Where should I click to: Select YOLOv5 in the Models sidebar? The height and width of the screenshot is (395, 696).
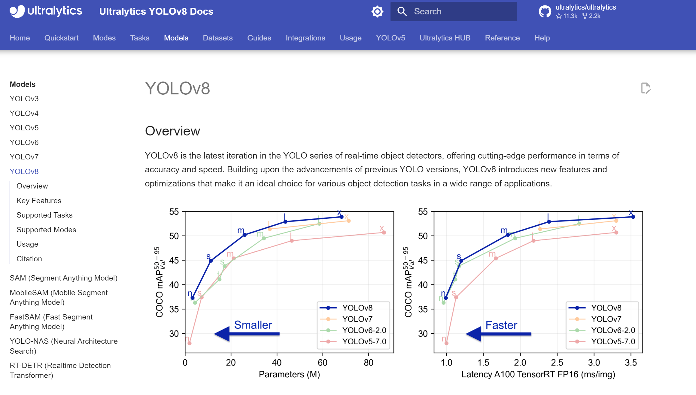pos(24,128)
